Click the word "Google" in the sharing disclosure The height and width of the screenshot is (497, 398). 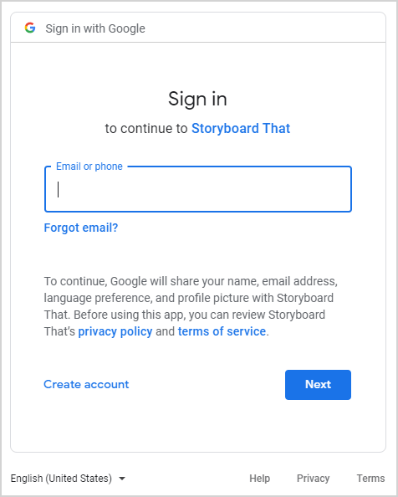click(x=129, y=281)
